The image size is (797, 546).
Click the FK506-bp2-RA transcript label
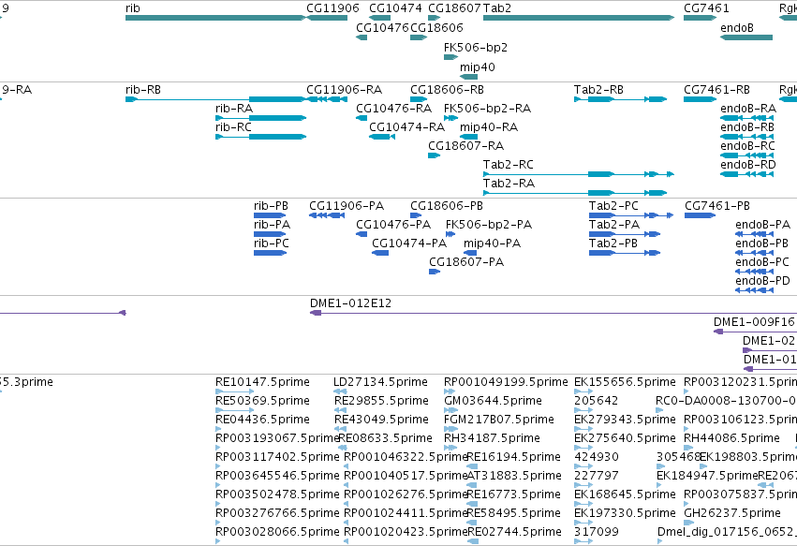[x=487, y=109]
